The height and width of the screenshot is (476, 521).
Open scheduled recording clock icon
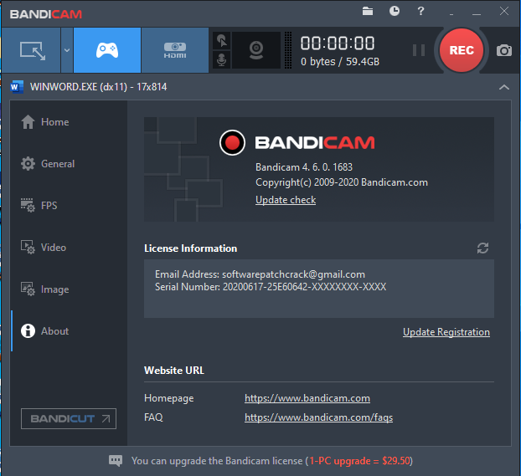[x=395, y=11]
